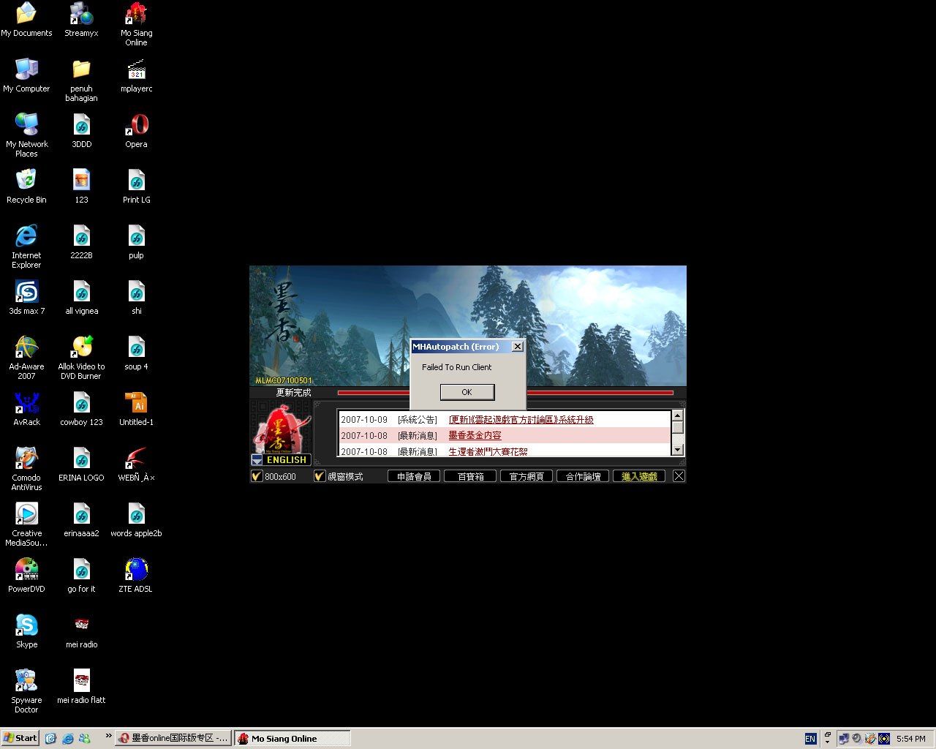Click the 合作論壇 forum button
The height and width of the screenshot is (749, 936).
[583, 476]
